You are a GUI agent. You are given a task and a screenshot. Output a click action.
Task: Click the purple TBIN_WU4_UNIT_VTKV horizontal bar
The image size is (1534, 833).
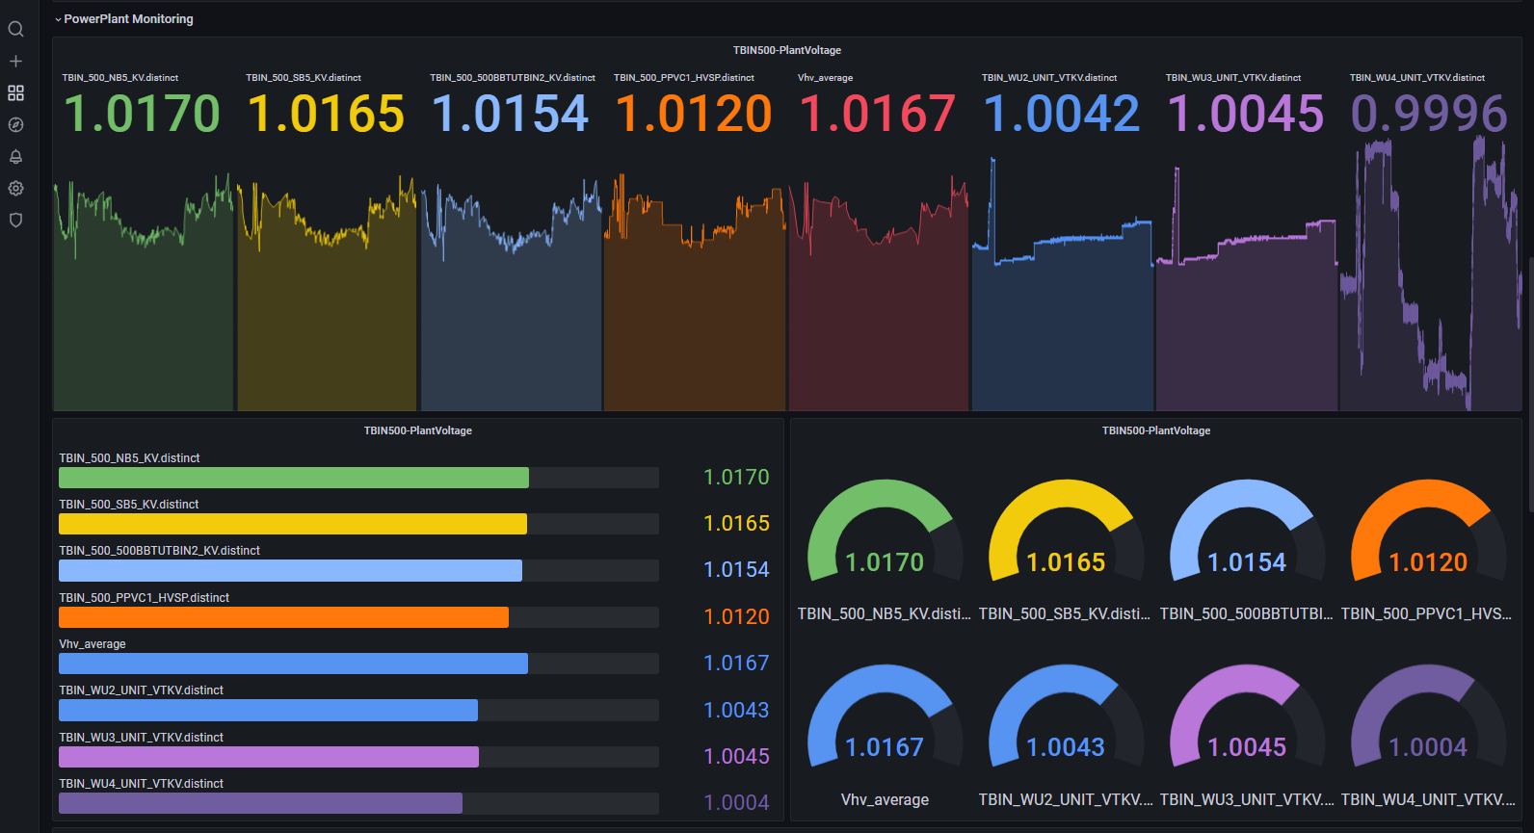click(260, 803)
